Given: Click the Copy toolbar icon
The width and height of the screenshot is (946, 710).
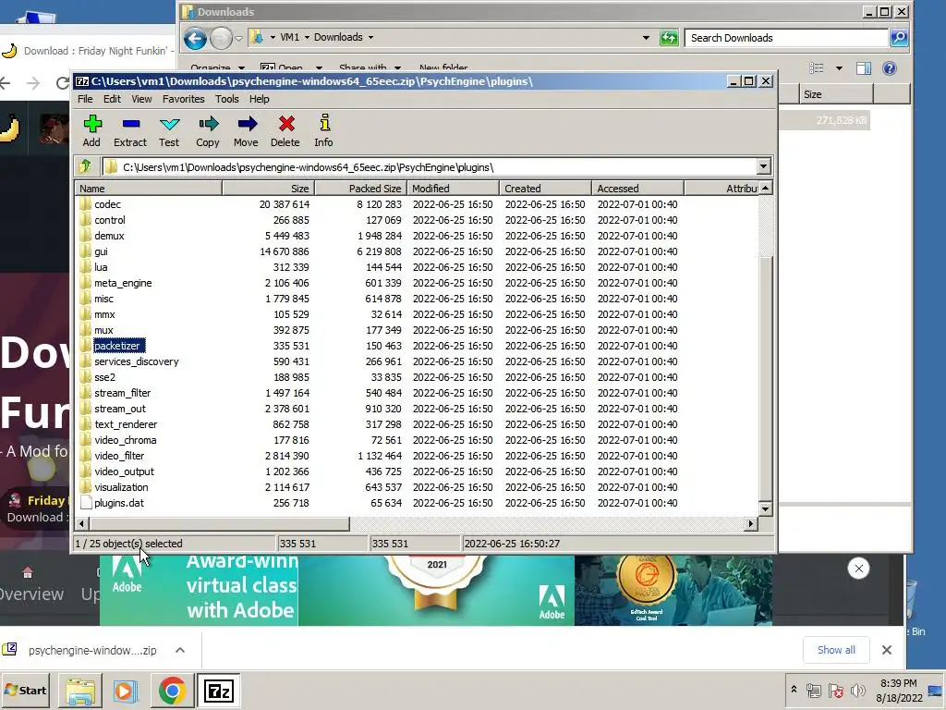Looking at the screenshot, I should 208,130.
